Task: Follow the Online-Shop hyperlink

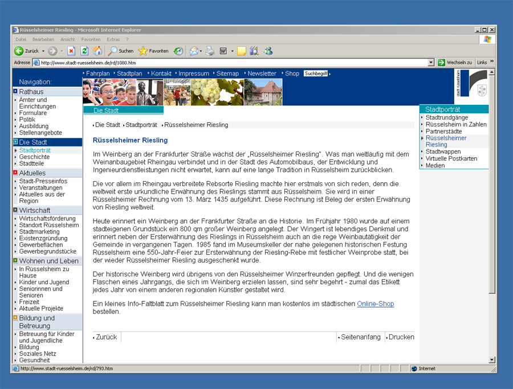Action: (375, 304)
